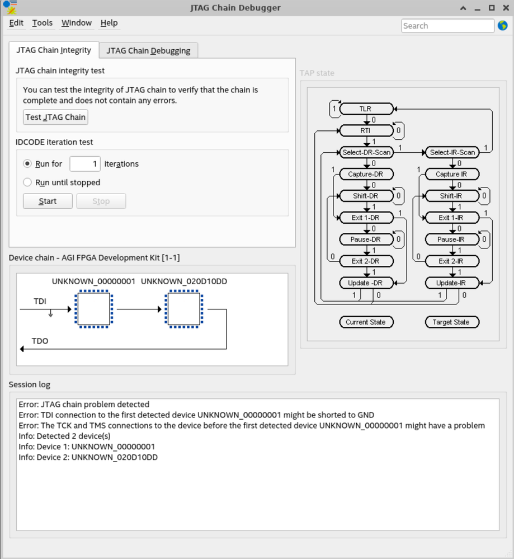Select the Run for iterations radio
514x559 pixels.
coord(27,163)
